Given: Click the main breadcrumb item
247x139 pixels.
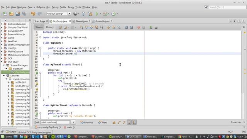Looking at the screenshot, I should pyautogui.click(x=69, y=127).
